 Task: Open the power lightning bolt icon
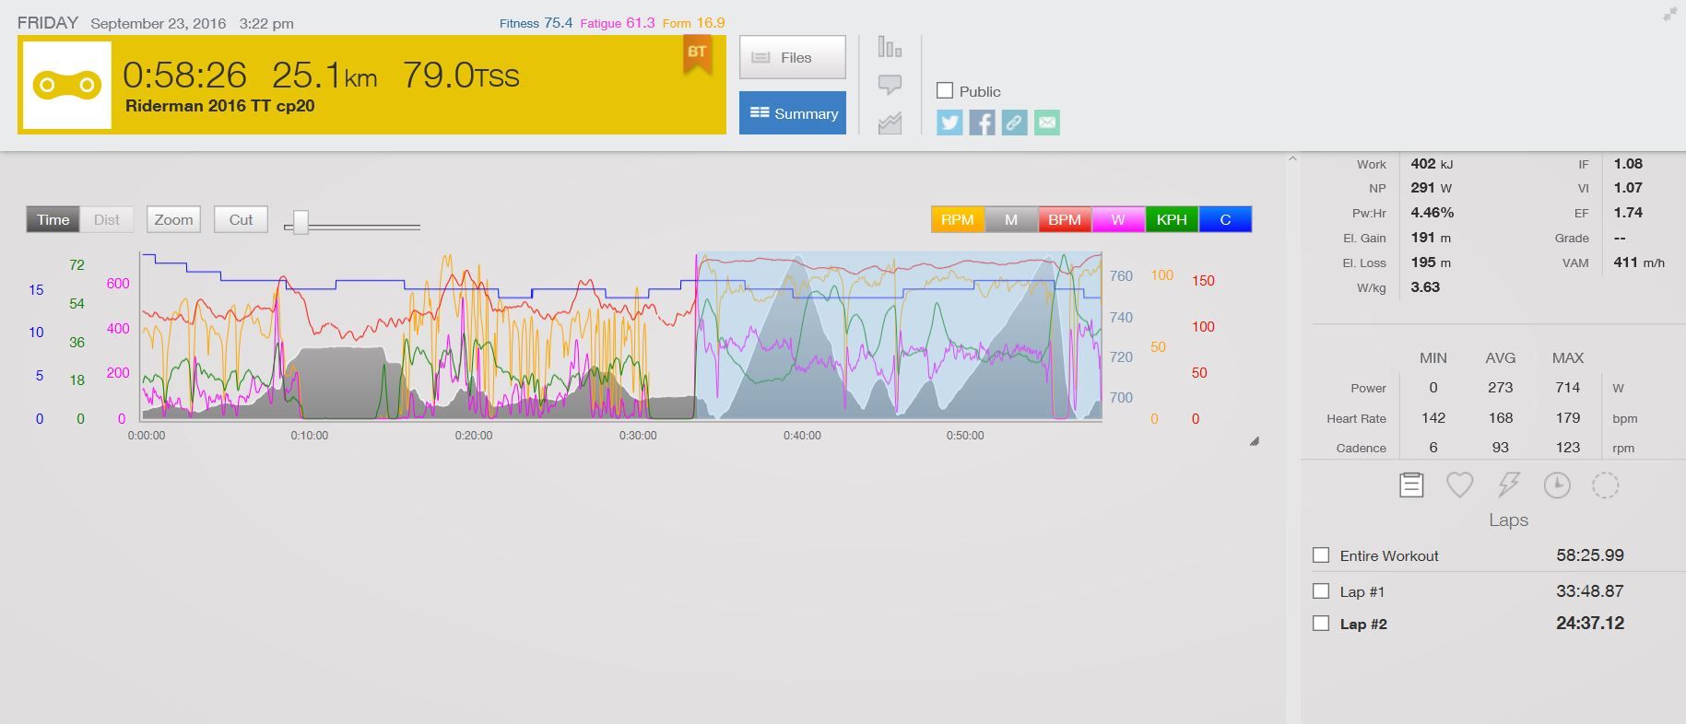(x=1508, y=485)
